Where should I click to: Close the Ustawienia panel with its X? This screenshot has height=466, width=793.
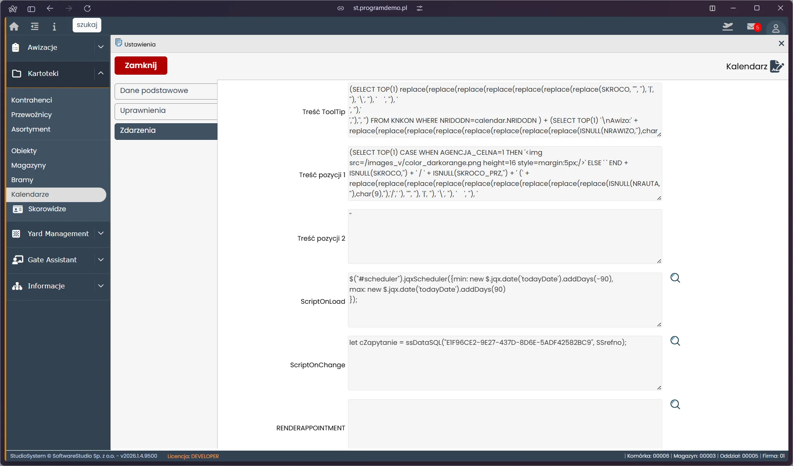[x=781, y=44]
